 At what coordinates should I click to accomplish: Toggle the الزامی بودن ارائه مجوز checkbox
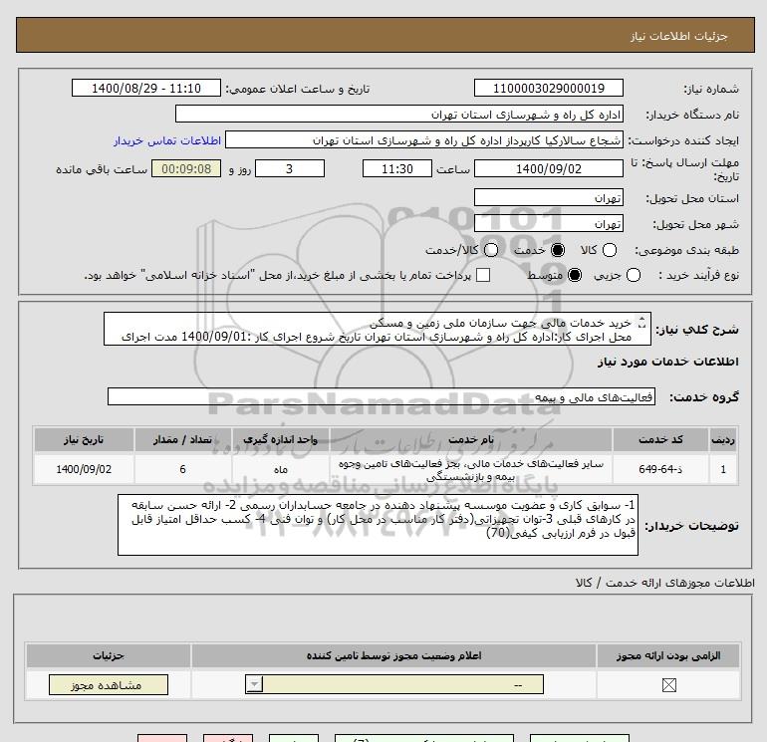tap(668, 685)
